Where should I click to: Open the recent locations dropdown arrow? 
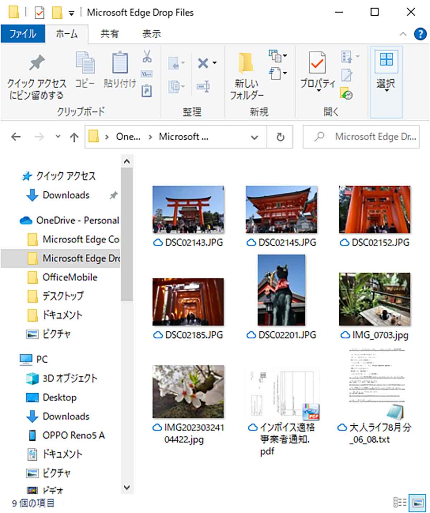[58, 136]
